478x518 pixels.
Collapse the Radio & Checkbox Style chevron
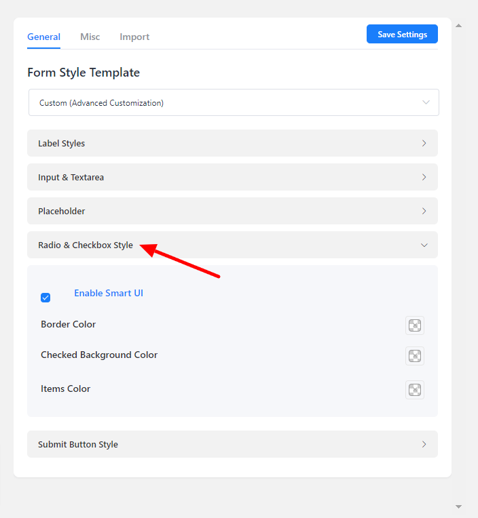click(424, 245)
